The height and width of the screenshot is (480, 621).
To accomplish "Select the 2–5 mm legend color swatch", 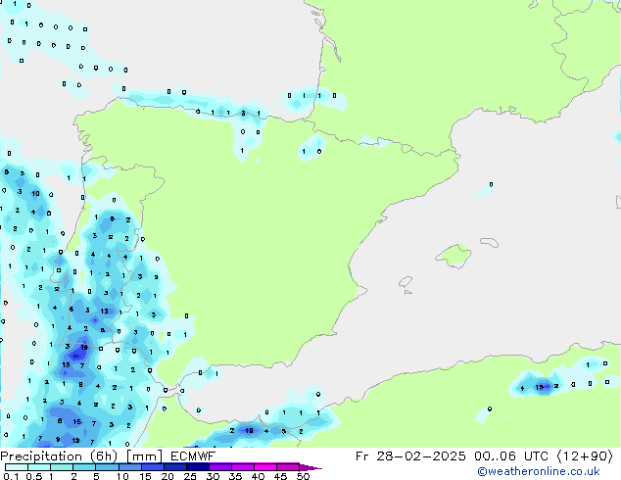I will pyautogui.click(x=84, y=467).
